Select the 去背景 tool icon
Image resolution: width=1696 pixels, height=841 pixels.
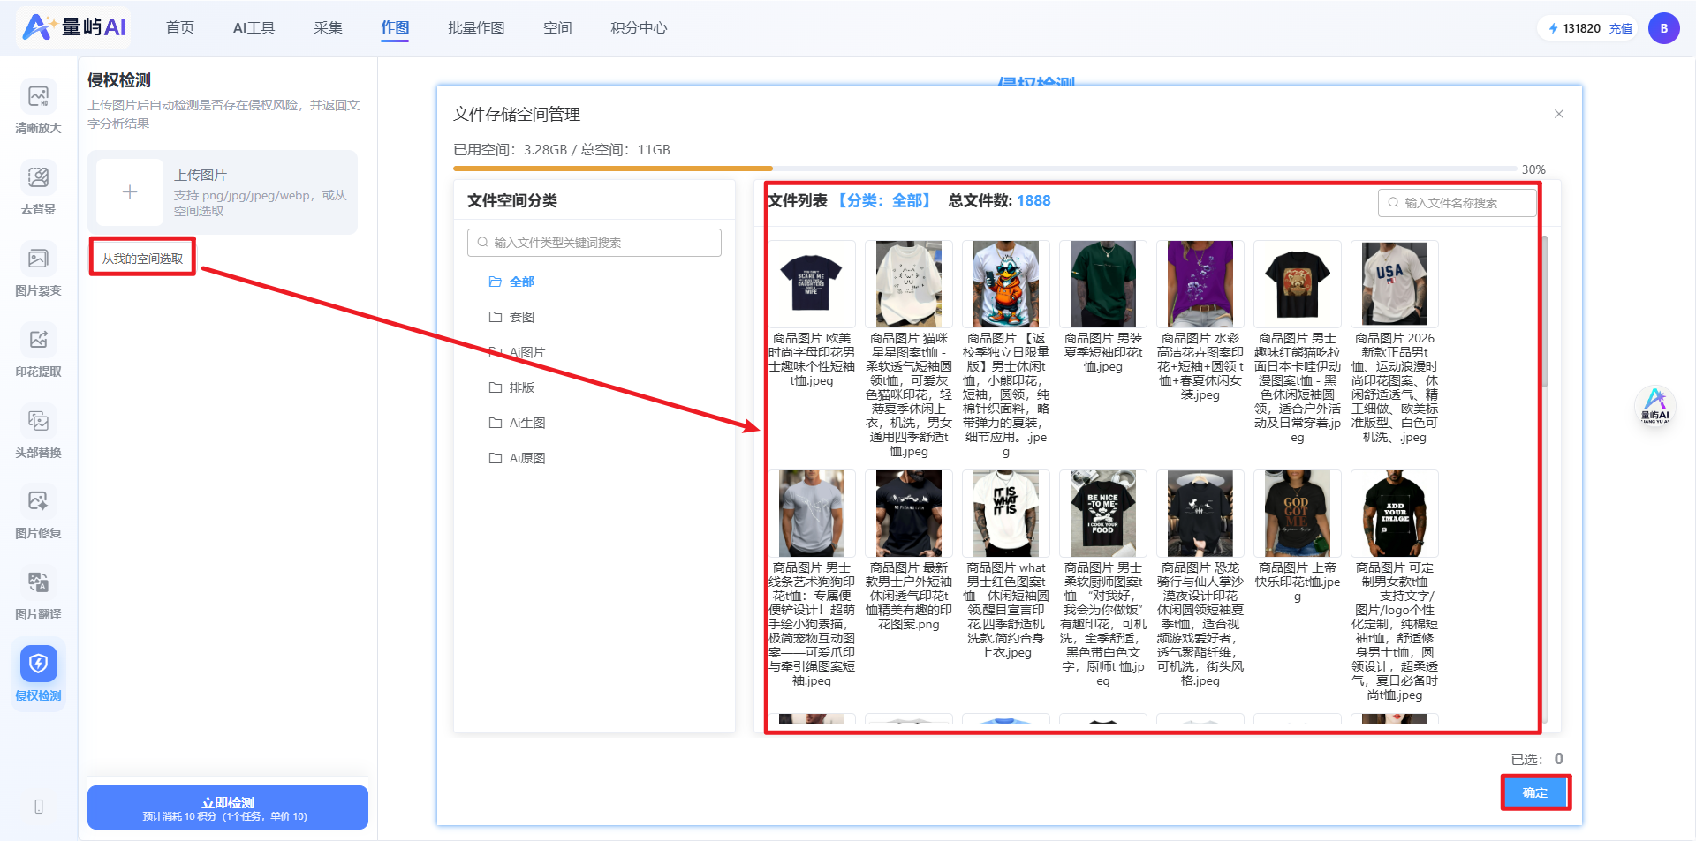[38, 177]
